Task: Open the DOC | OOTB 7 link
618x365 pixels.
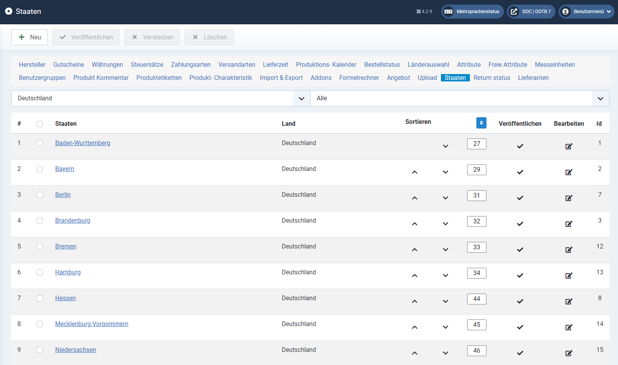Action: pos(531,12)
